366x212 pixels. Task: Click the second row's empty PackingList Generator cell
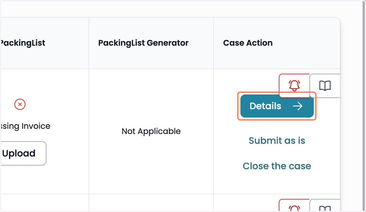point(151,203)
